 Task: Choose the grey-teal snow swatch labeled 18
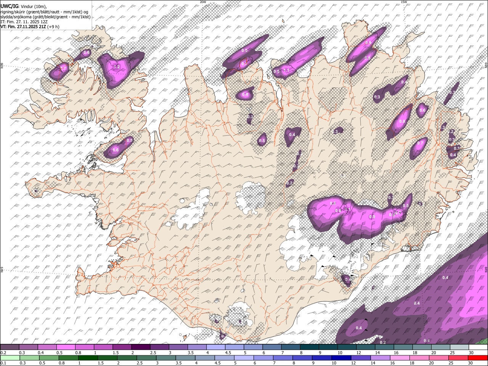click(x=422, y=347)
